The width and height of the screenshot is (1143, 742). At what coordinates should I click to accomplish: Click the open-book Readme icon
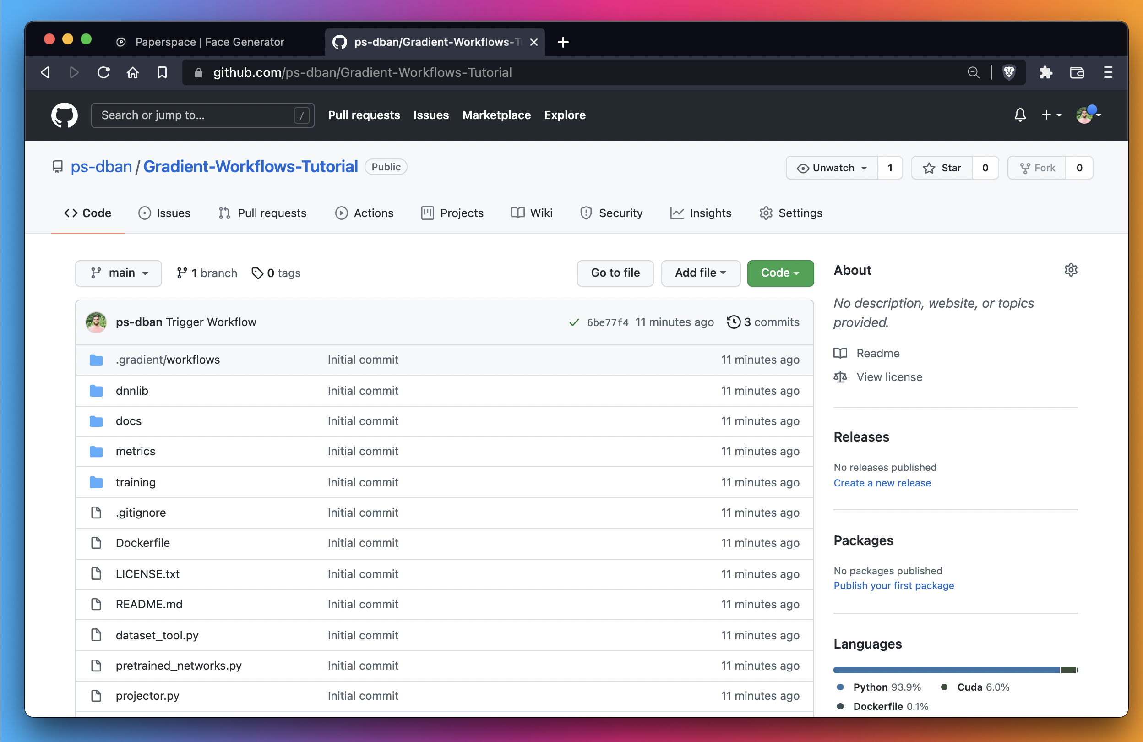click(x=840, y=353)
